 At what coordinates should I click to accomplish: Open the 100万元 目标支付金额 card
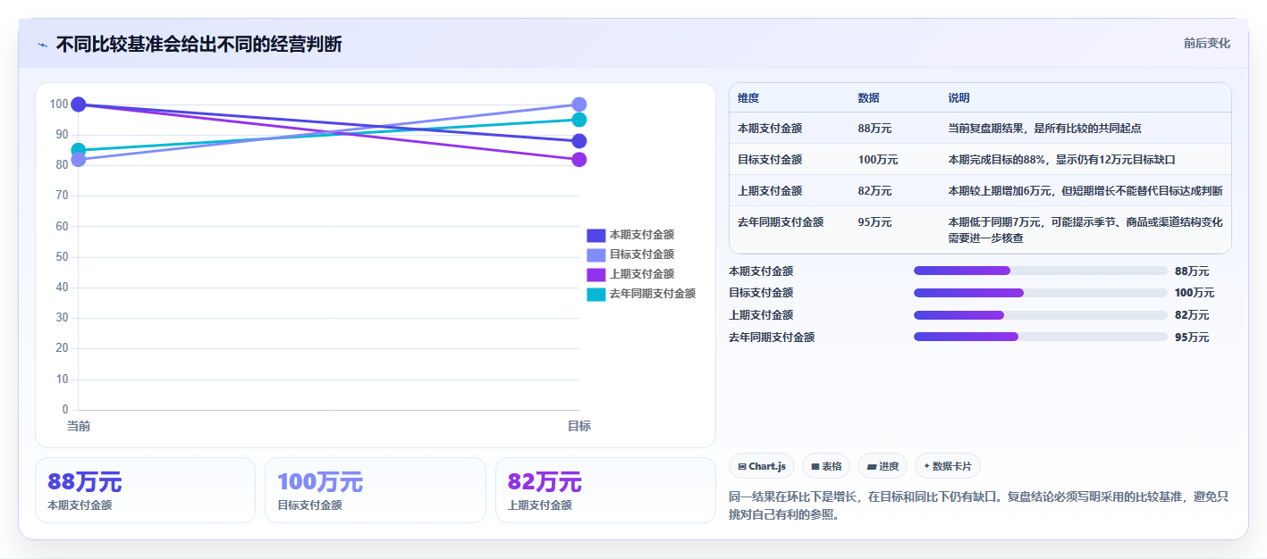point(376,490)
